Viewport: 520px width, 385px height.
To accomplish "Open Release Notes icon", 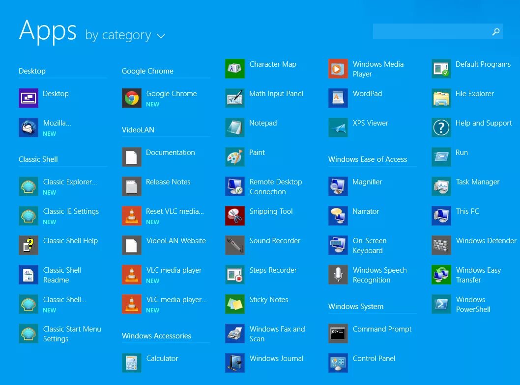I will pyautogui.click(x=132, y=186).
